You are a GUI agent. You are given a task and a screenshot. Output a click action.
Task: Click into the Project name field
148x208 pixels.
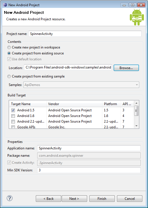(85, 34)
